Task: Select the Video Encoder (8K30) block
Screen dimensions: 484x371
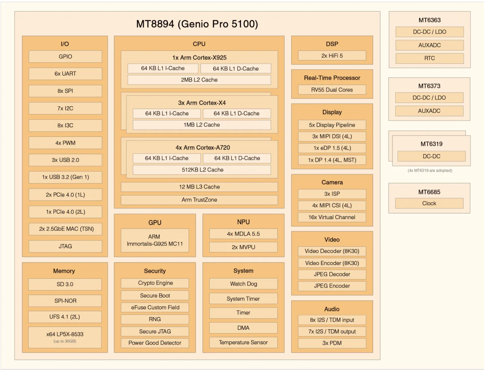Action: pos(332,263)
